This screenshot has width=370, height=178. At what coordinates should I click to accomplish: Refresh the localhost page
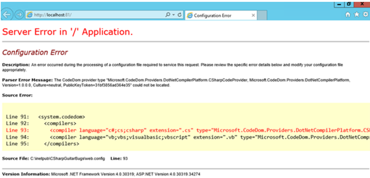click(x=180, y=15)
